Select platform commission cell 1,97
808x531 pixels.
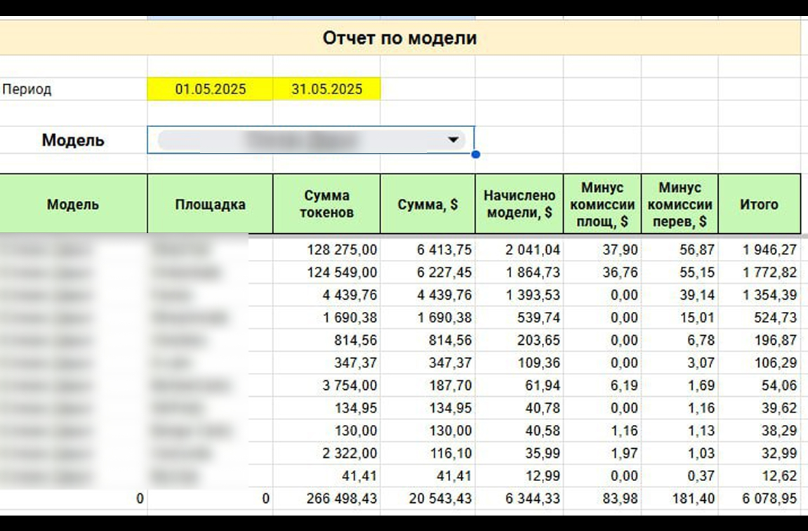click(602, 454)
